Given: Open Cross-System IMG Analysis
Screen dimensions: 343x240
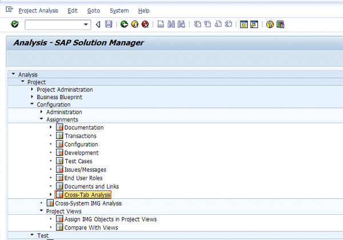Looking at the screenshot, I should click(x=88, y=203).
